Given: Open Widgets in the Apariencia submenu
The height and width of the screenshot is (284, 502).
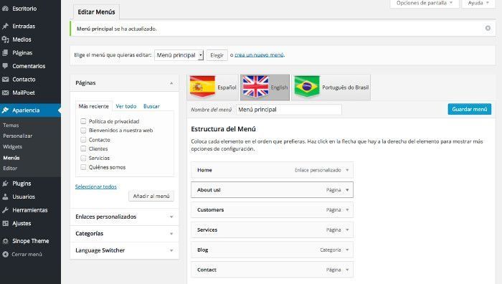Looking at the screenshot, I should coord(12,146).
